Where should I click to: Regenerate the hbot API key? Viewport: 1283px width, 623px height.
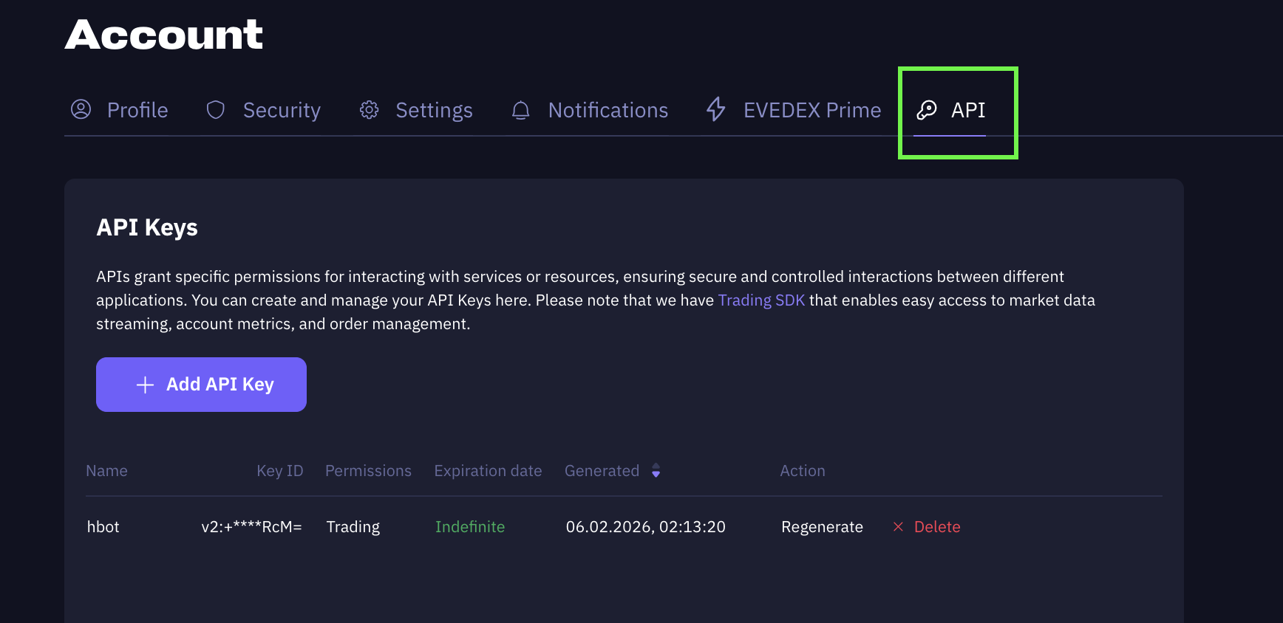822,527
